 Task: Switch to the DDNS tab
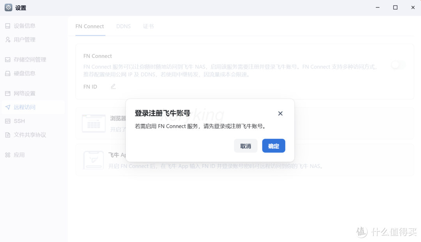click(x=124, y=26)
